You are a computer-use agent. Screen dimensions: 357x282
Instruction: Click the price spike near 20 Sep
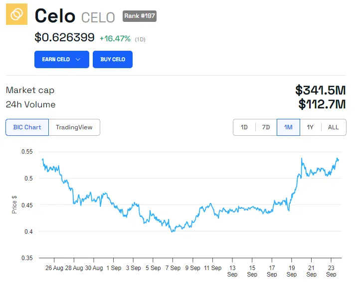point(302,159)
